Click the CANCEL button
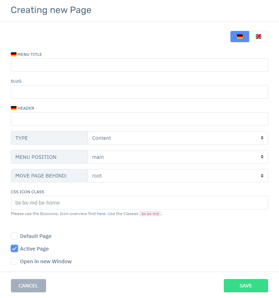 pyautogui.click(x=28, y=286)
